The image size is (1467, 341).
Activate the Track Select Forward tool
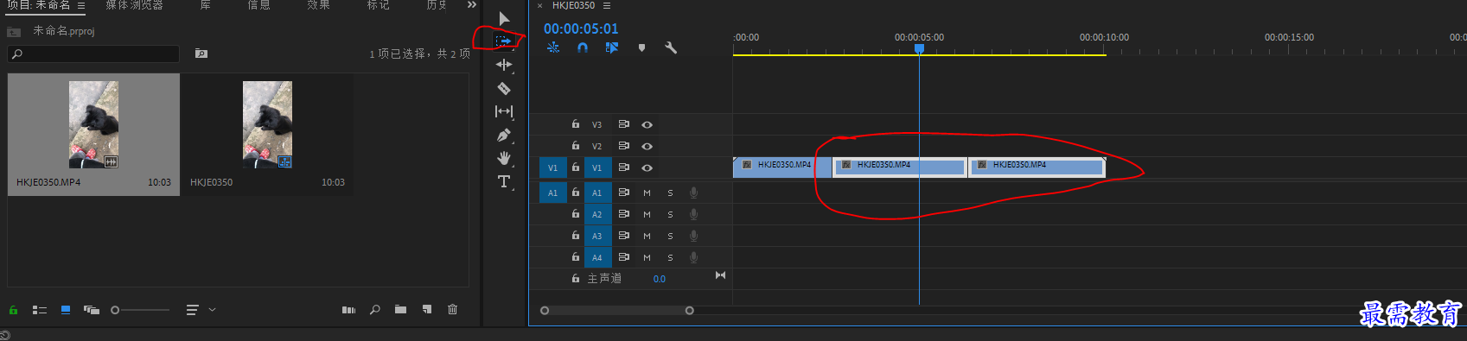(503, 41)
